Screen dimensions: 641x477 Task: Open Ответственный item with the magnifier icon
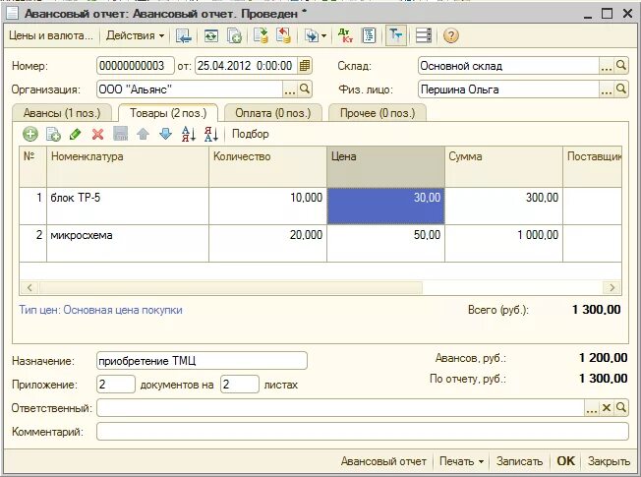(621, 408)
